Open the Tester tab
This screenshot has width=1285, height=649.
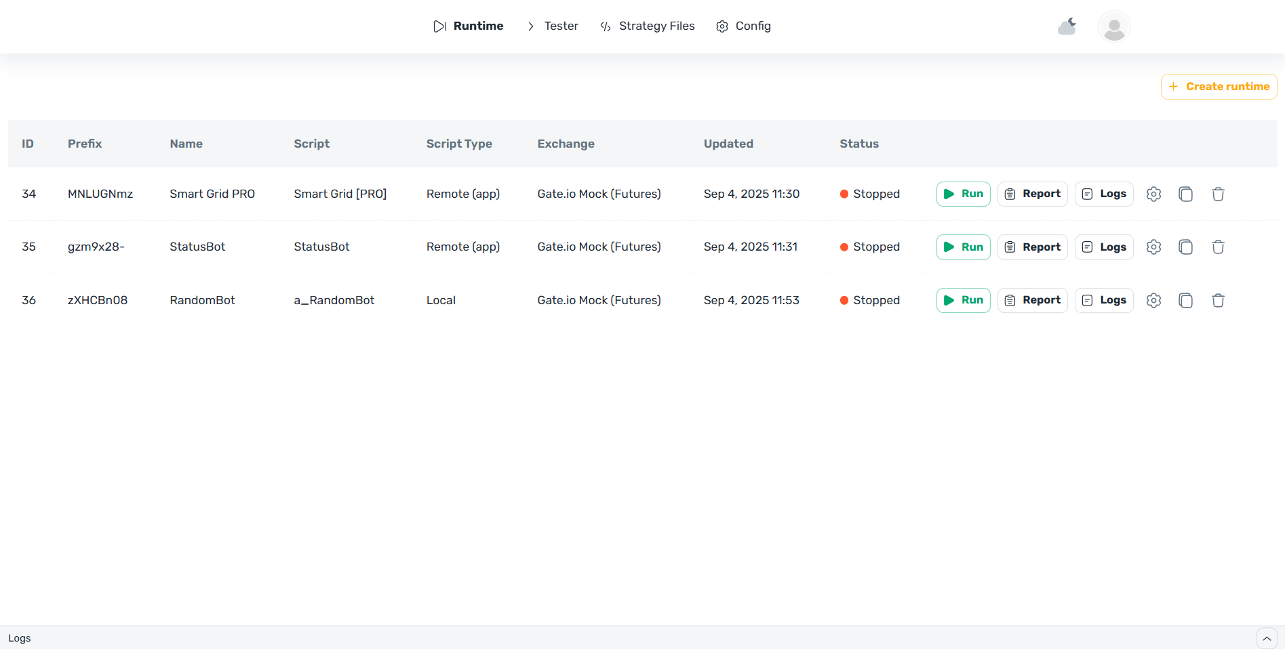(x=553, y=26)
